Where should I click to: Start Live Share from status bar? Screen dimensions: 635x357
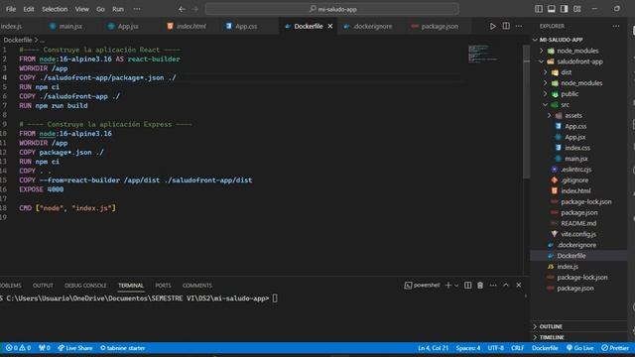[x=75, y=348]
